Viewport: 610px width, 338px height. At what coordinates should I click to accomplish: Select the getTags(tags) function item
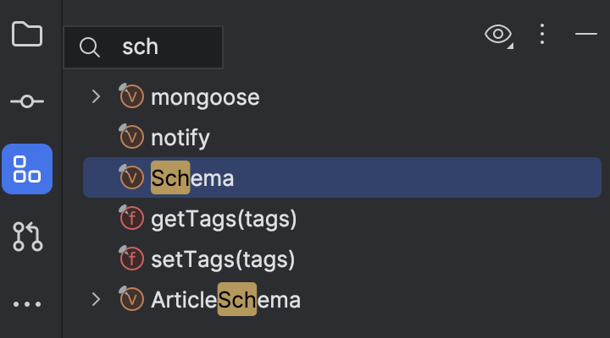coord(342,219)
